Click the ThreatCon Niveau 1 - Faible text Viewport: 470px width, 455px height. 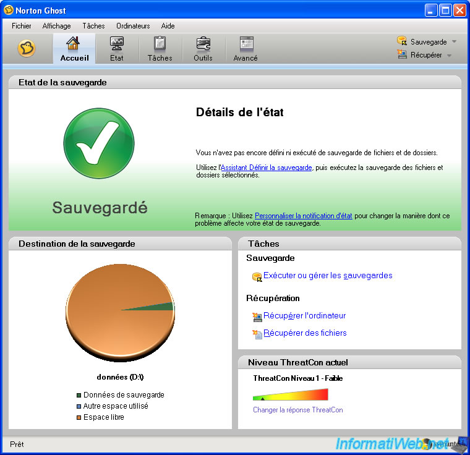[298, 378]
